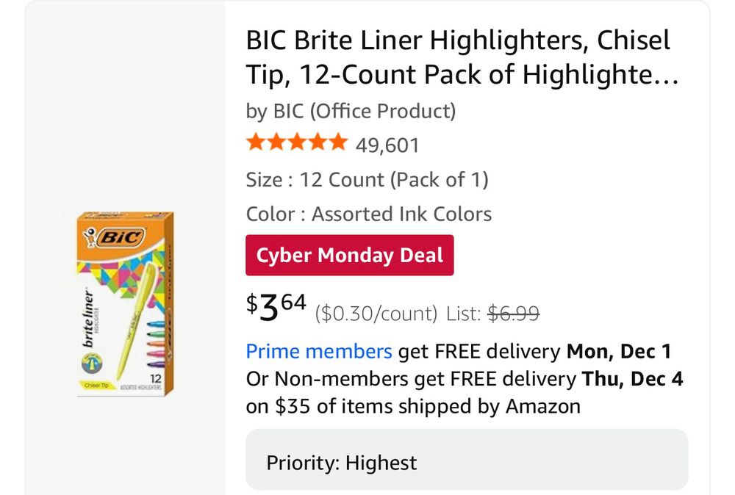This screenshot has width=735, height=495.
Task: Click the ($0.30/count) unit price
Action: pos(376,314)
